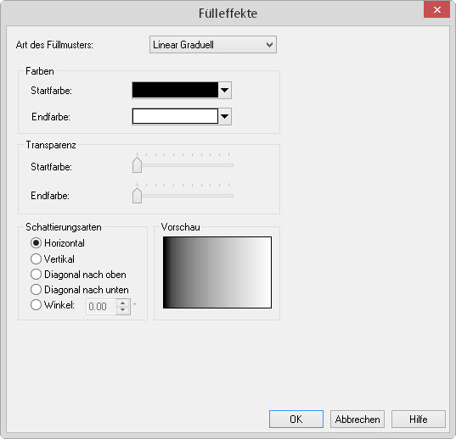Select the Vertikal radio button
The image size is (456, 439).
coord(36,258)
